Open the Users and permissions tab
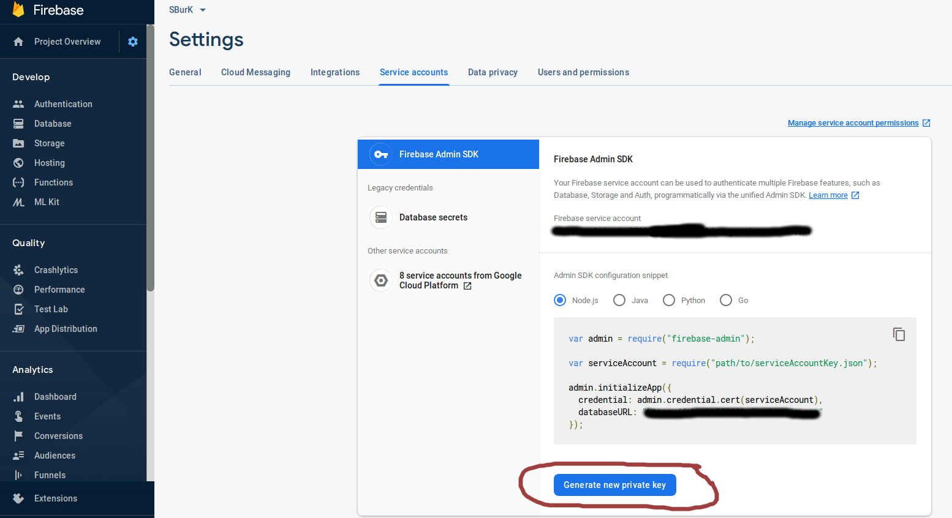The height and width of the screenshot is (518, 952). point(583,72)
